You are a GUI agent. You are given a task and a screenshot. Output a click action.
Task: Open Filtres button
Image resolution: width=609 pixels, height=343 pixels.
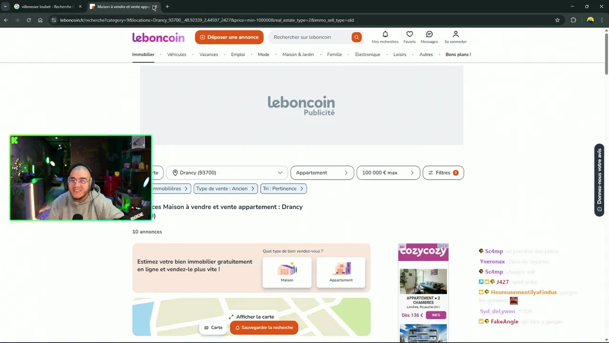click(x=443, y=172)
